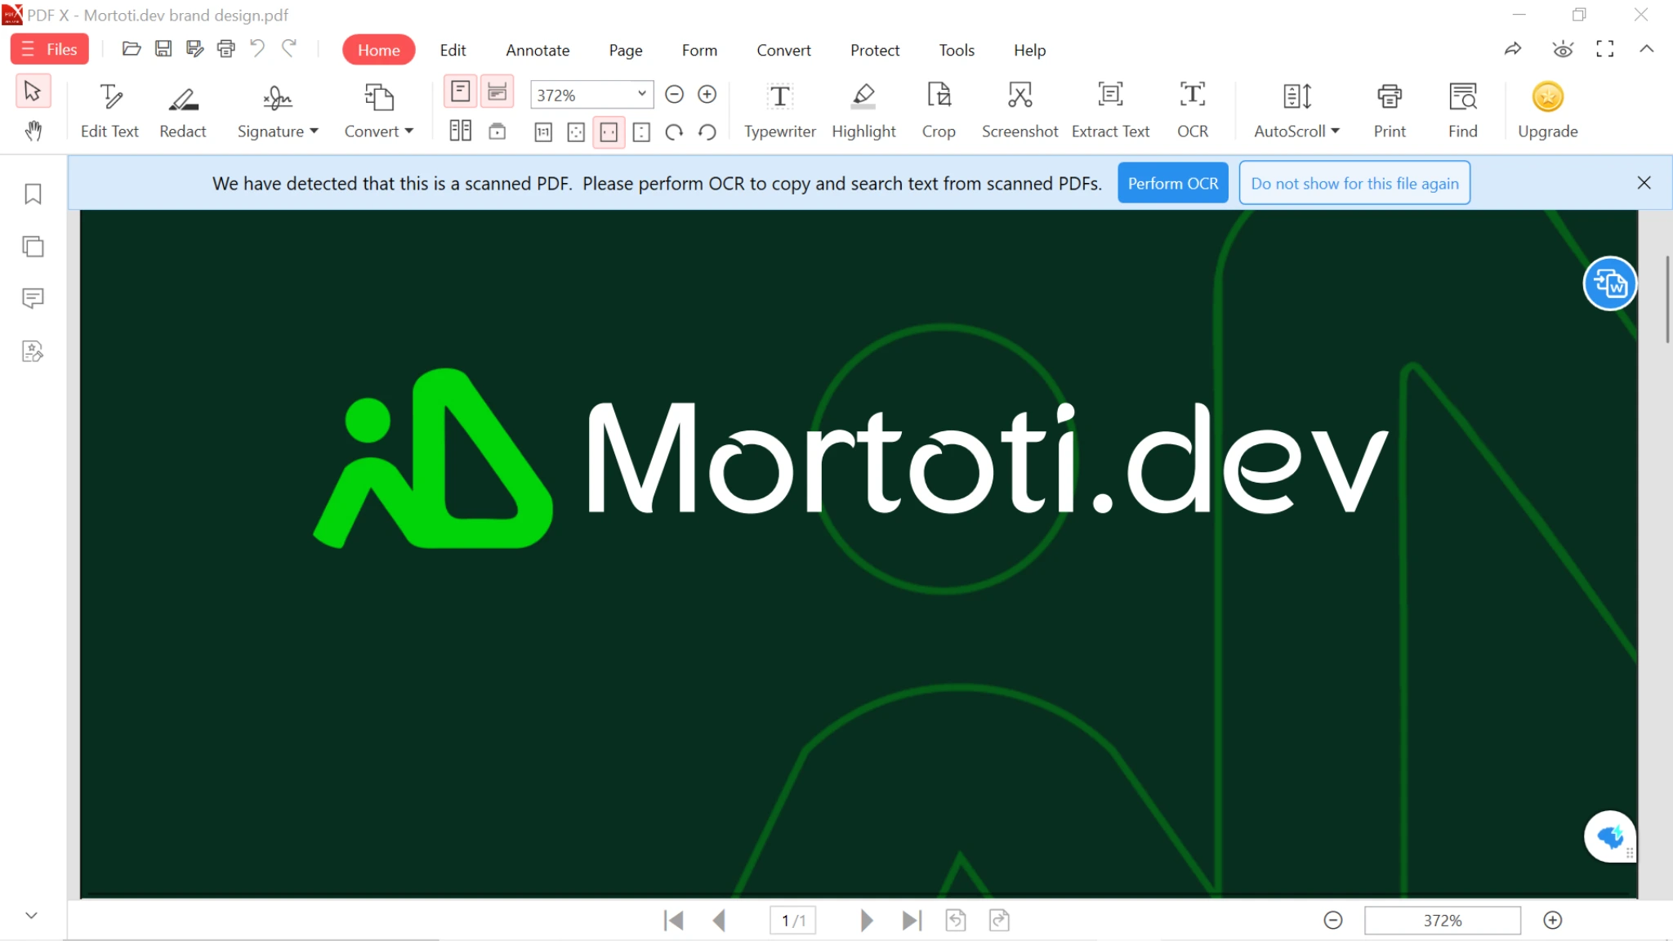Collapse the ribbon with the chevron
Screen dimensions: 1673x941
(1647, 49)
